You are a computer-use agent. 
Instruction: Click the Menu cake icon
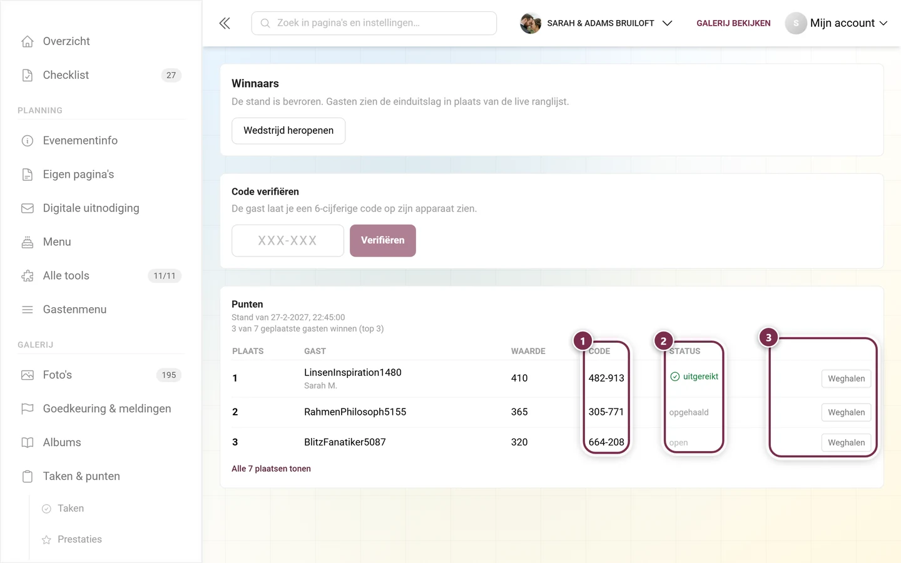[28, 242]
